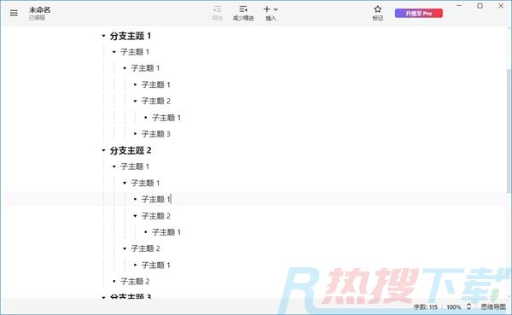Collapse 子主题 1 directly beneath 分支主题 1

click(x=114, y=52)
